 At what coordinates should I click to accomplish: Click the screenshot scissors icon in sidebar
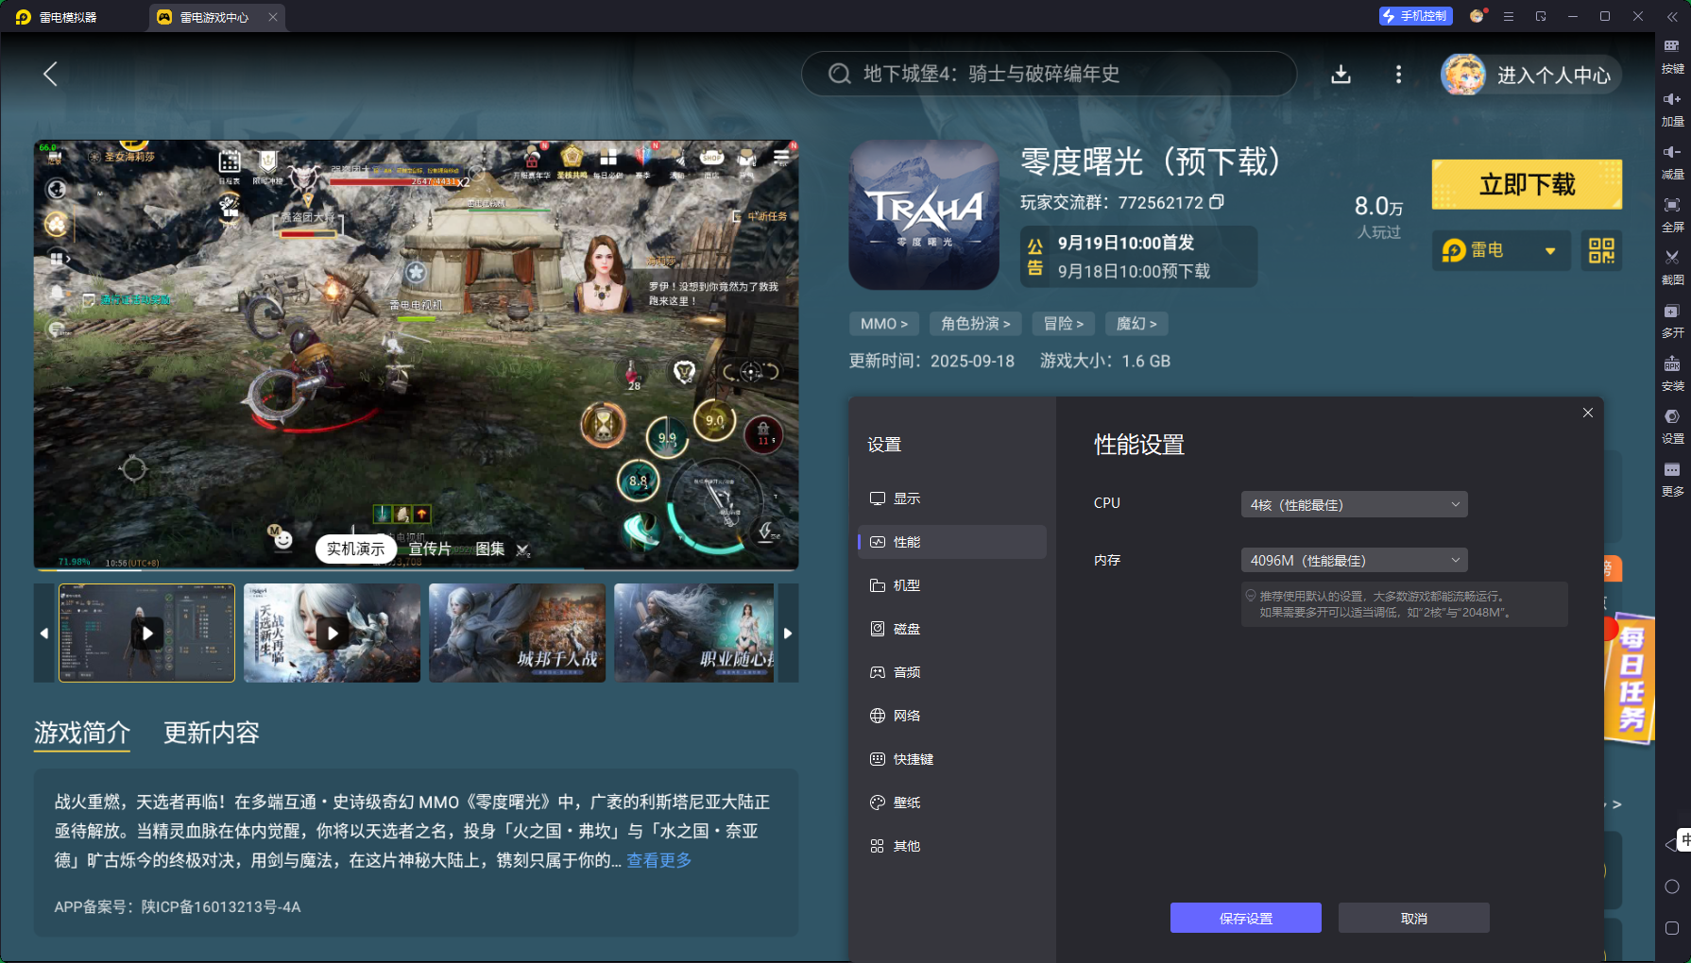[1671, 258]
